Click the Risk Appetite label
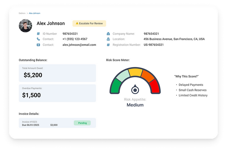This screenshot has width=227, height=151. tap(135, 100)
